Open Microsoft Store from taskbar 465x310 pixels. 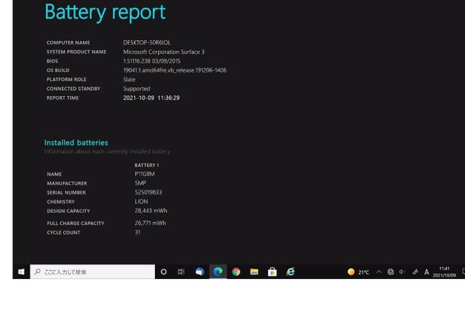click(273, 272)
